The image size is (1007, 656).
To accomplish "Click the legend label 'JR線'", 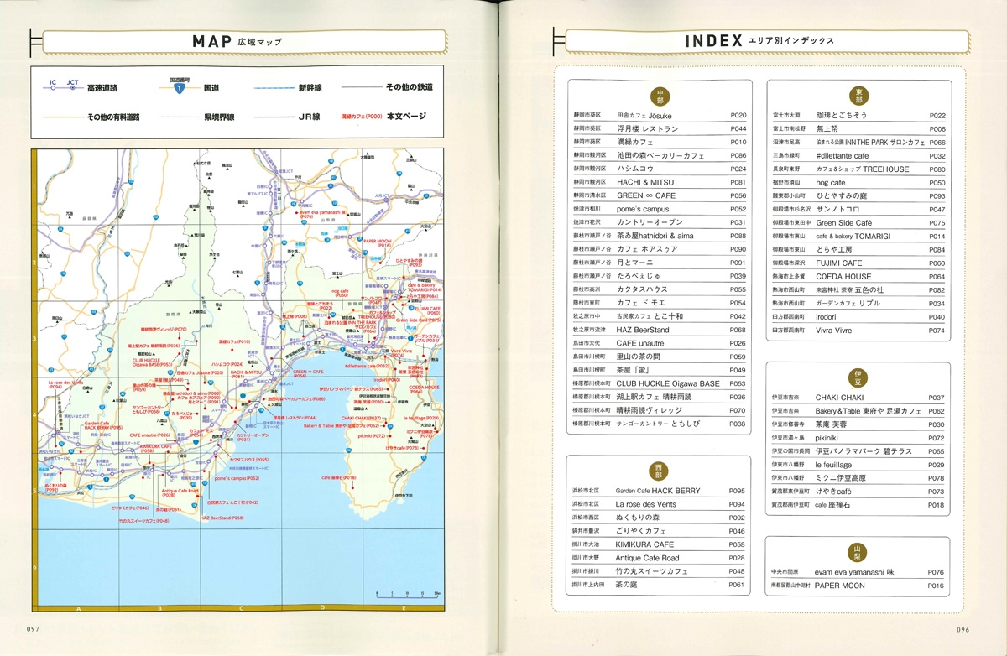I will pos(310,117).
